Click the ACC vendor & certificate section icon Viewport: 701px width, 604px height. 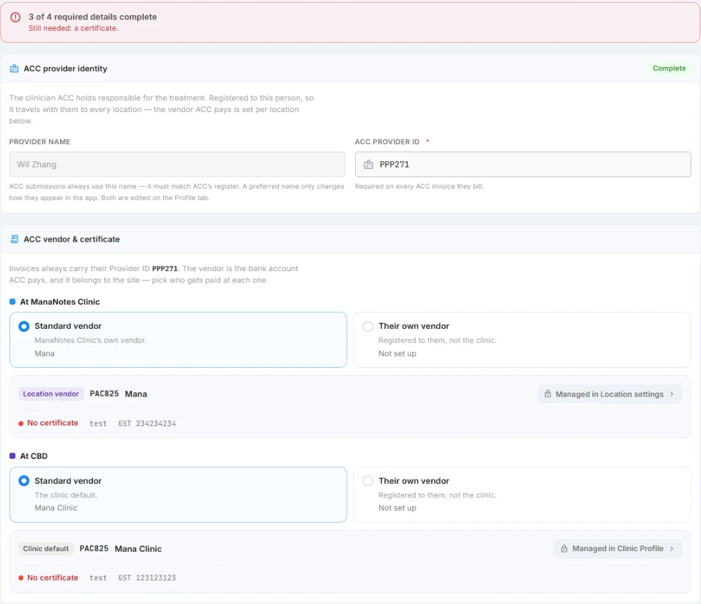[x=14, y=239]
